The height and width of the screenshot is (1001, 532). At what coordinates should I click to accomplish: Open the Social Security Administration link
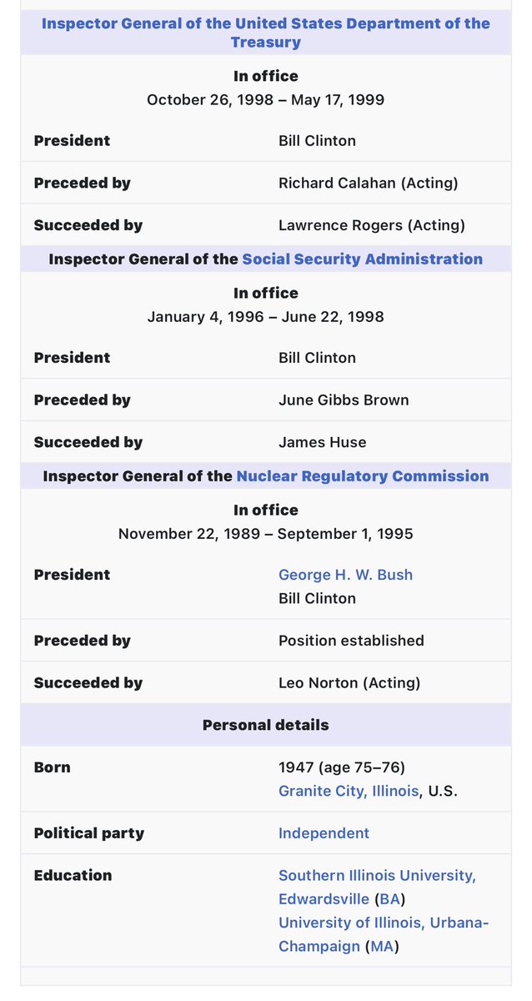click(362, 259)
